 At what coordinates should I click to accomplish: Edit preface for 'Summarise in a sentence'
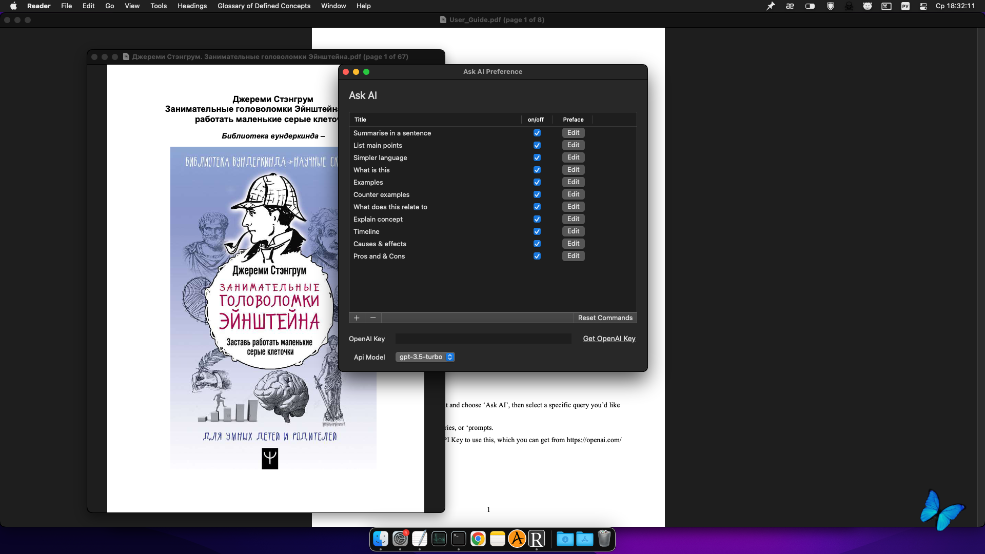pos(574,133)
